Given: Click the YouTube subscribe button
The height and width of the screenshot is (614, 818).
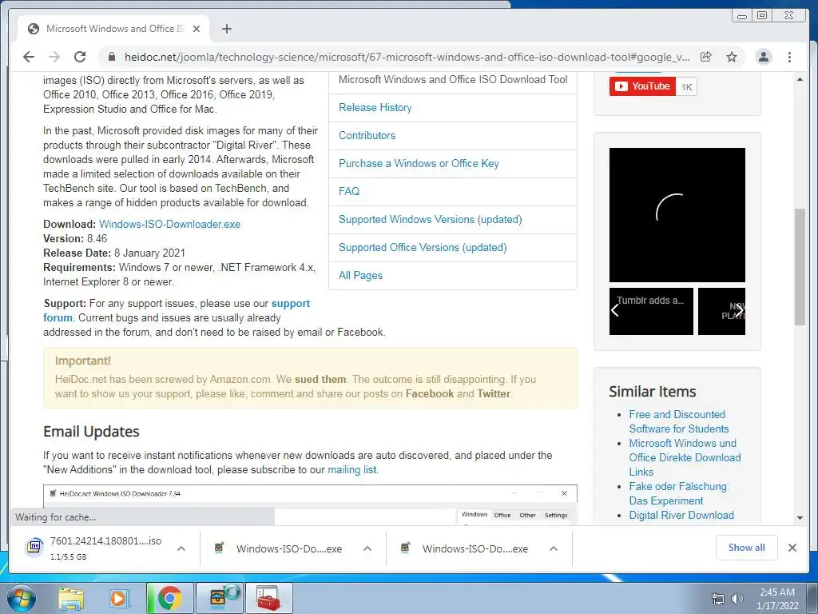Looking at the screenshot, I should [642, 86].
